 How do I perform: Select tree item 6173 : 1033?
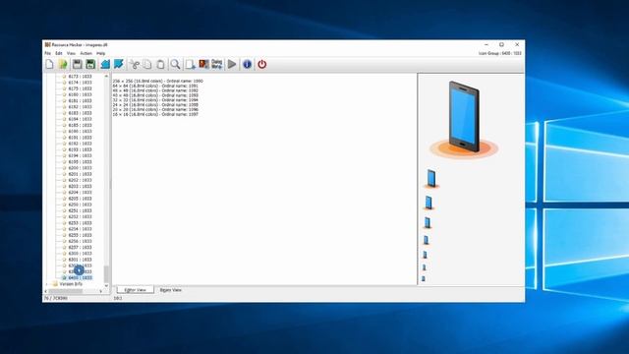click(80, 77)
